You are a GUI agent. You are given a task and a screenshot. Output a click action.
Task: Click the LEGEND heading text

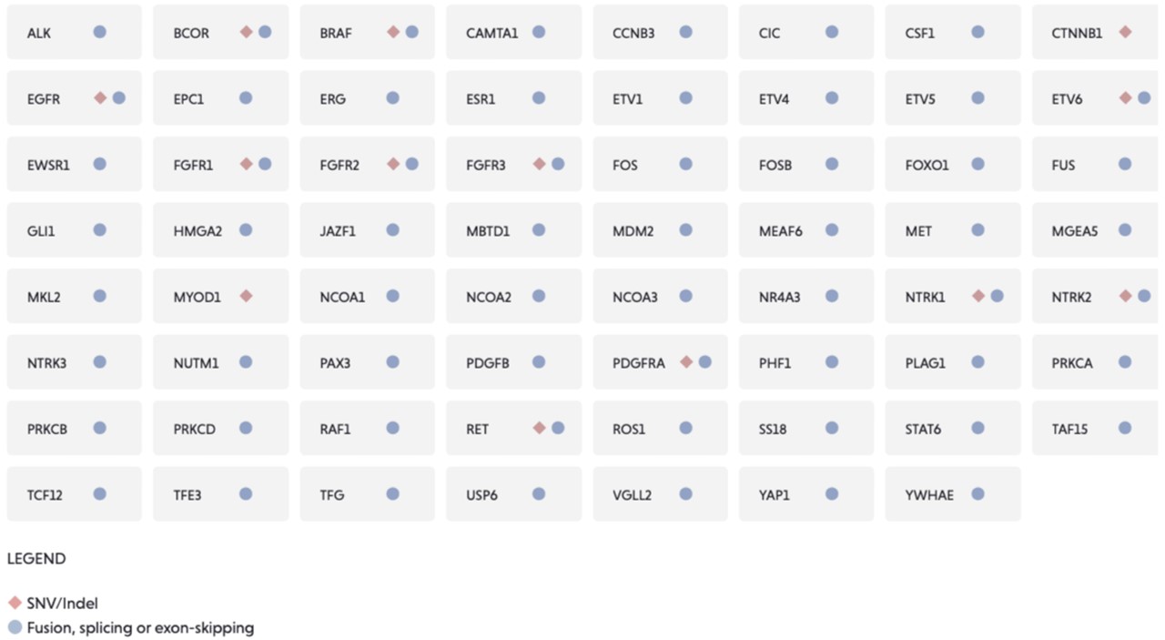pyautogui.click(x=36, y=558)
